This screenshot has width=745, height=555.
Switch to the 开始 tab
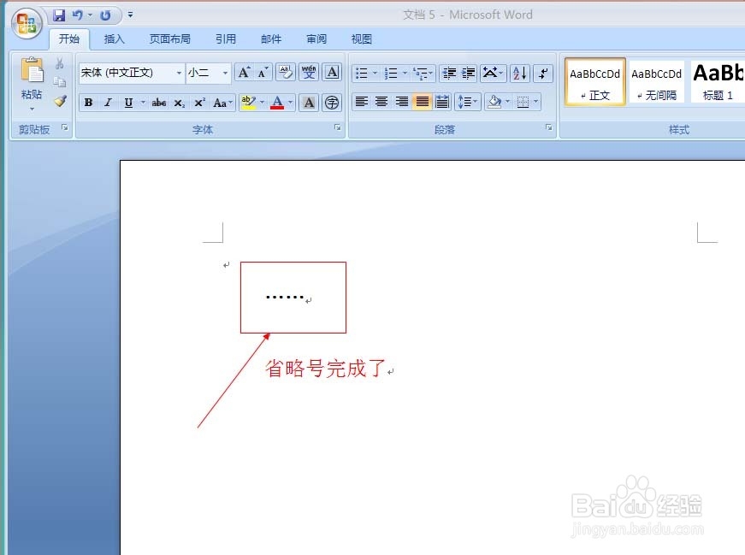(69, 39)
